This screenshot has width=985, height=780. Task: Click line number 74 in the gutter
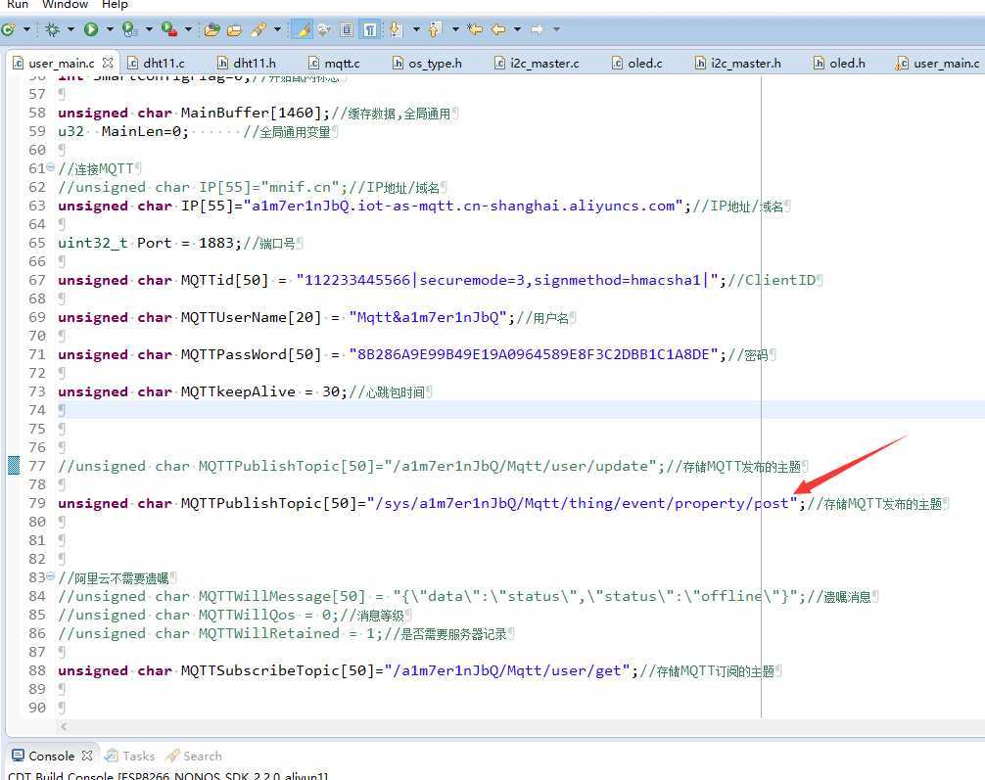pos(37,410)
